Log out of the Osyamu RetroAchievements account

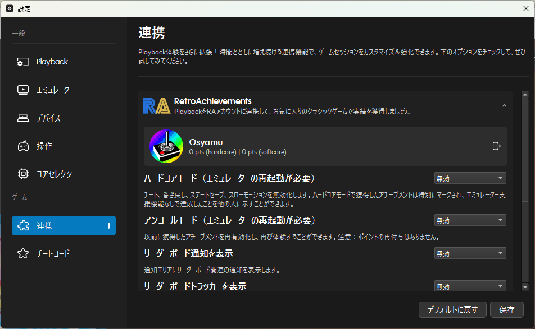[496, 146]
